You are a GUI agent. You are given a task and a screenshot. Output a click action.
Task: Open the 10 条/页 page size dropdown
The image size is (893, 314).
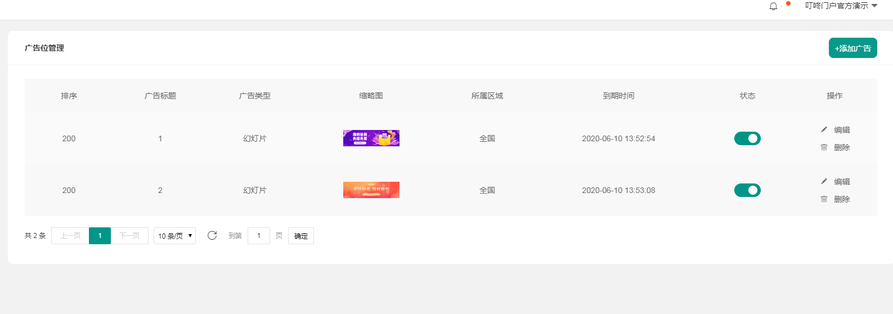(174, 236)
